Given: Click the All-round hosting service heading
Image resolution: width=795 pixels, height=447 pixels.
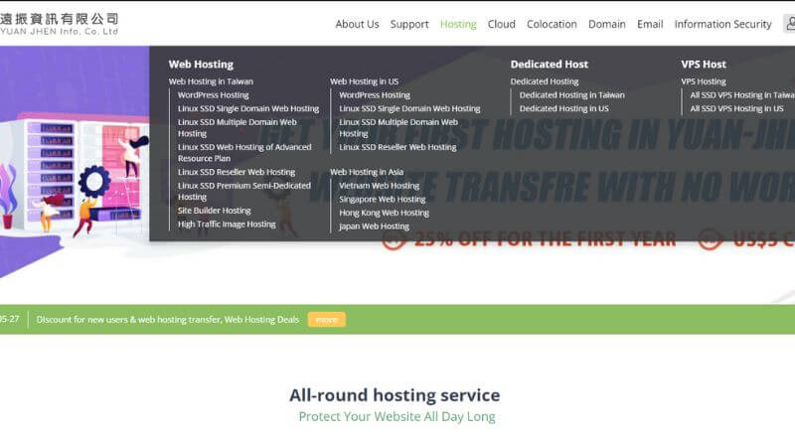Looking at the screenshot, I should click(395, 394).
